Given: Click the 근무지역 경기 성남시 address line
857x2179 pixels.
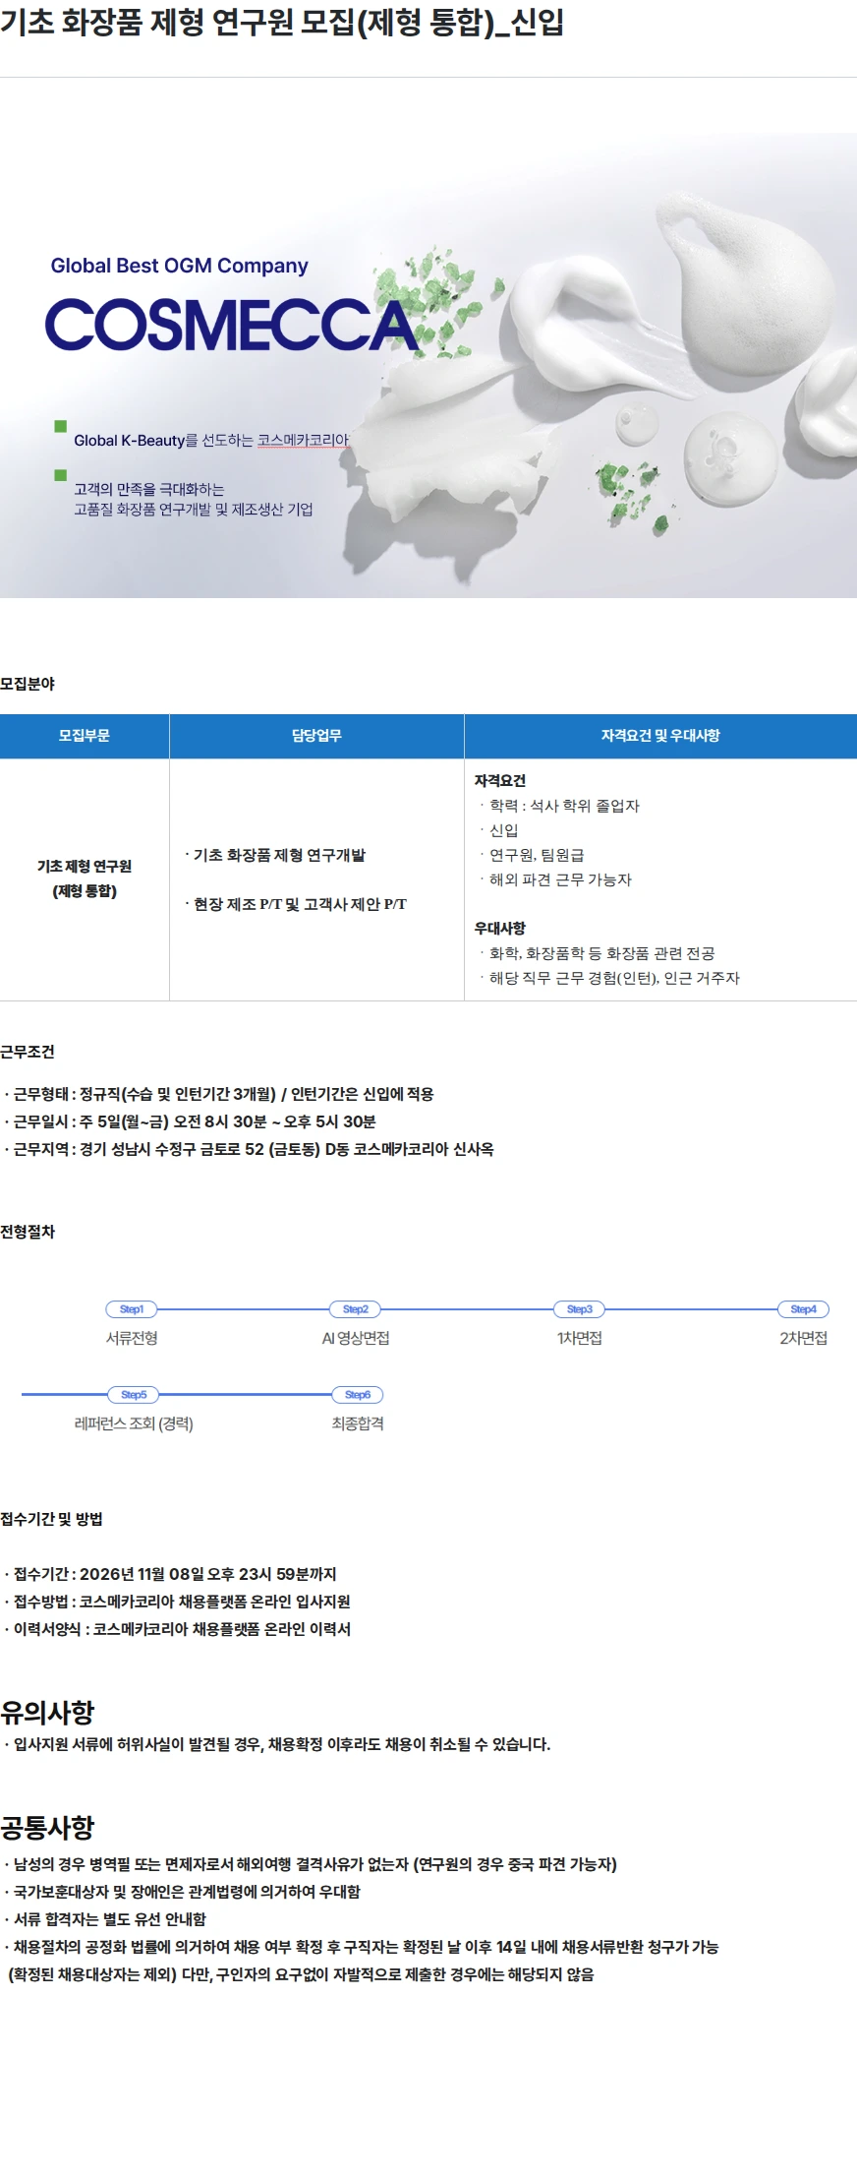Looking at the screenshot, I should pos(250,1149).
